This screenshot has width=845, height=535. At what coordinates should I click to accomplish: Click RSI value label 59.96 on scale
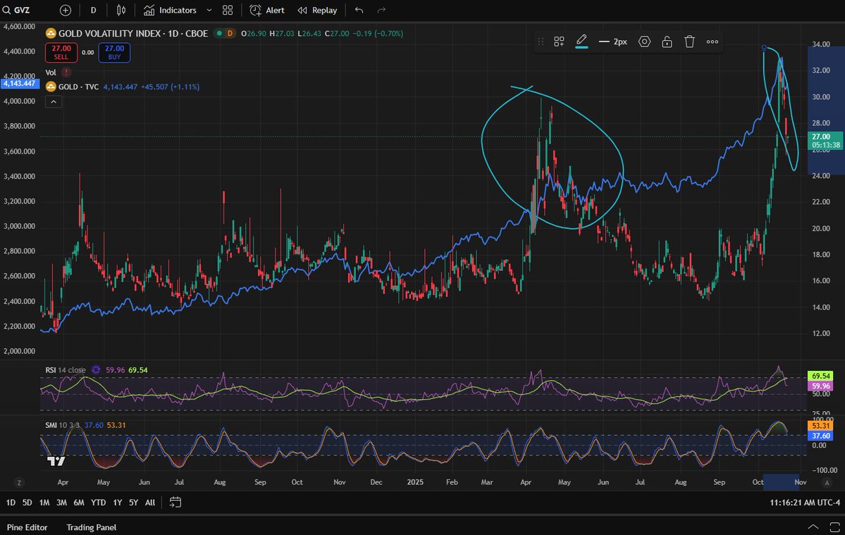click(x=820, y=386)
